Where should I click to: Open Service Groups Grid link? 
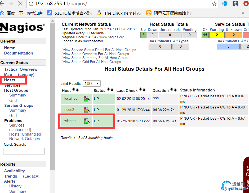pos(13,116)
